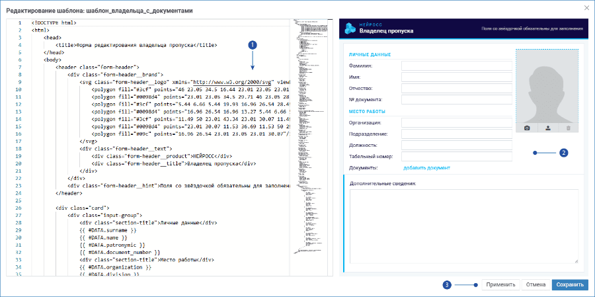Click the {{ #DATA.surname }} code line
Viewport: 595px width, 297px height.
coord(107,230)
